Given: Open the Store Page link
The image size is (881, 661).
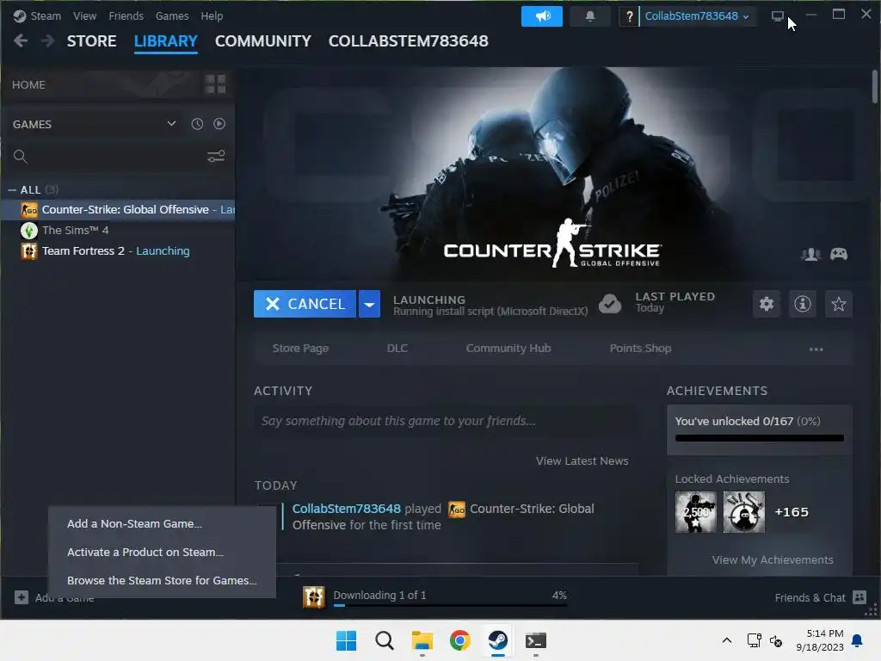Looking at the screenshot, I should click(300, 349).
